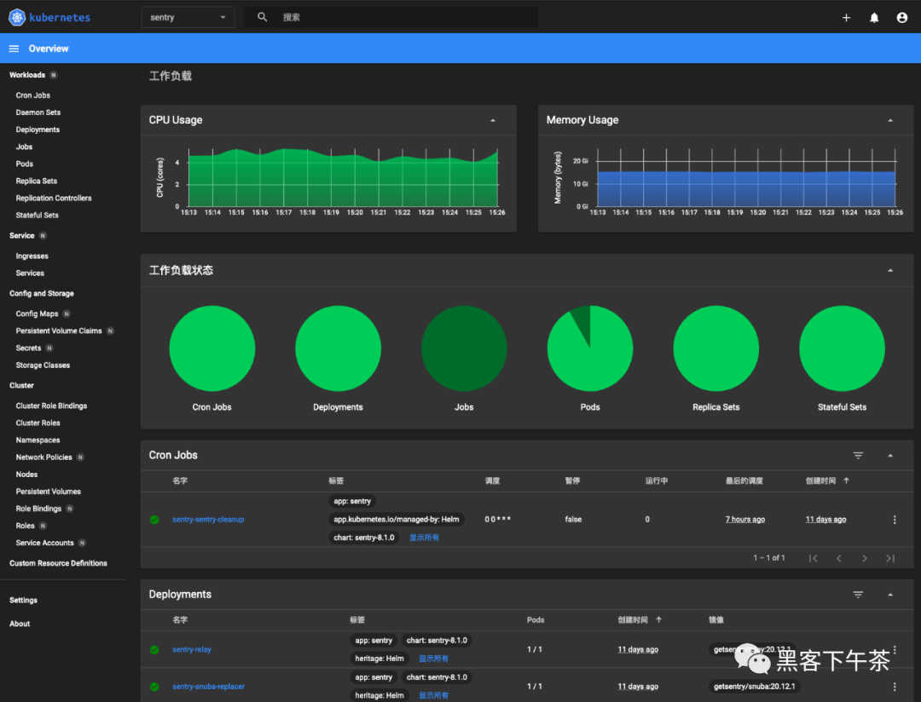
Task: Show all labels for sentry-relay
Action: pyautogui.click(x=433, y=659)
